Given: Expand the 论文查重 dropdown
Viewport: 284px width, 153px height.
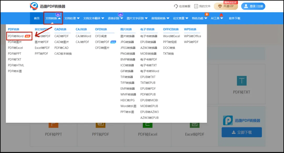Looking at the screenshot, I should click(x=181, y=18).
